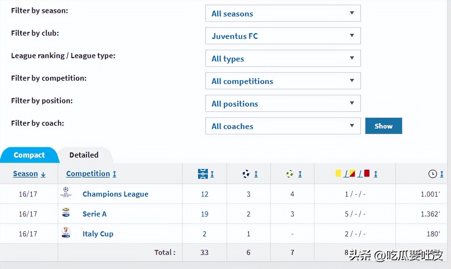Image resolution: width=451 pixels, height=269 pixels.
Task: Open the All competitions dropdown
Action: pyautogui.click(x=283, y=81)
